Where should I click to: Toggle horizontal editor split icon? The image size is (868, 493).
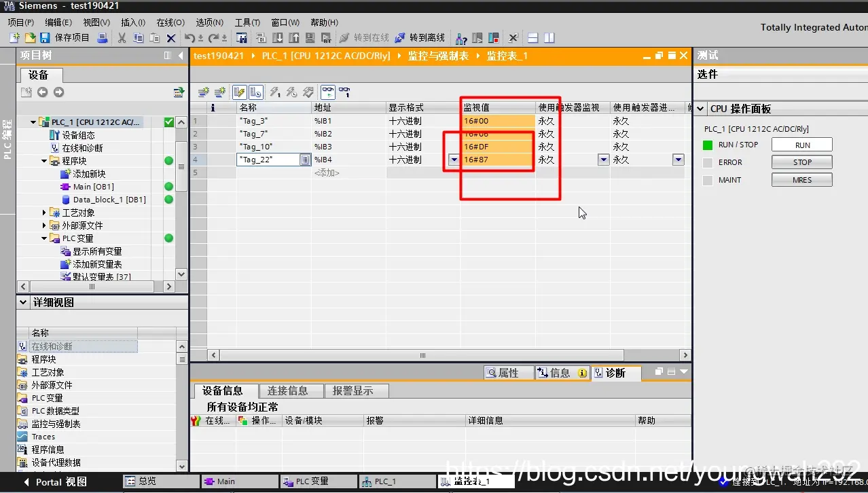point(533,38)
